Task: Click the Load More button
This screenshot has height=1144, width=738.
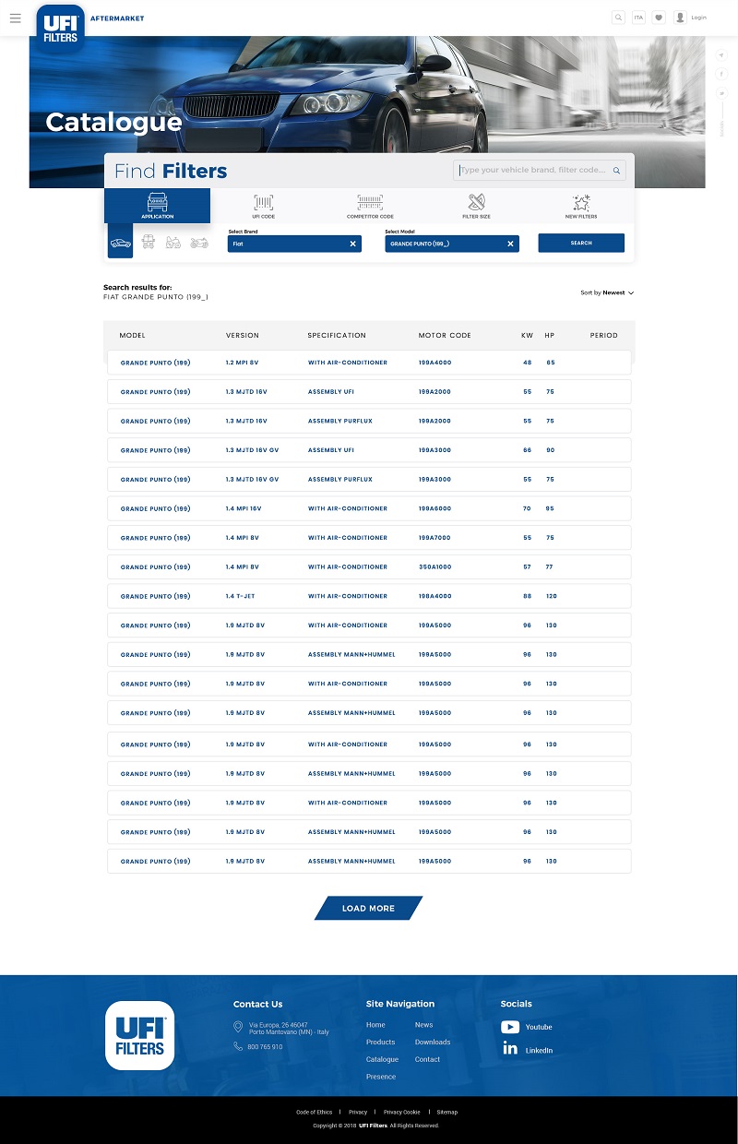Action: (368, 909)
